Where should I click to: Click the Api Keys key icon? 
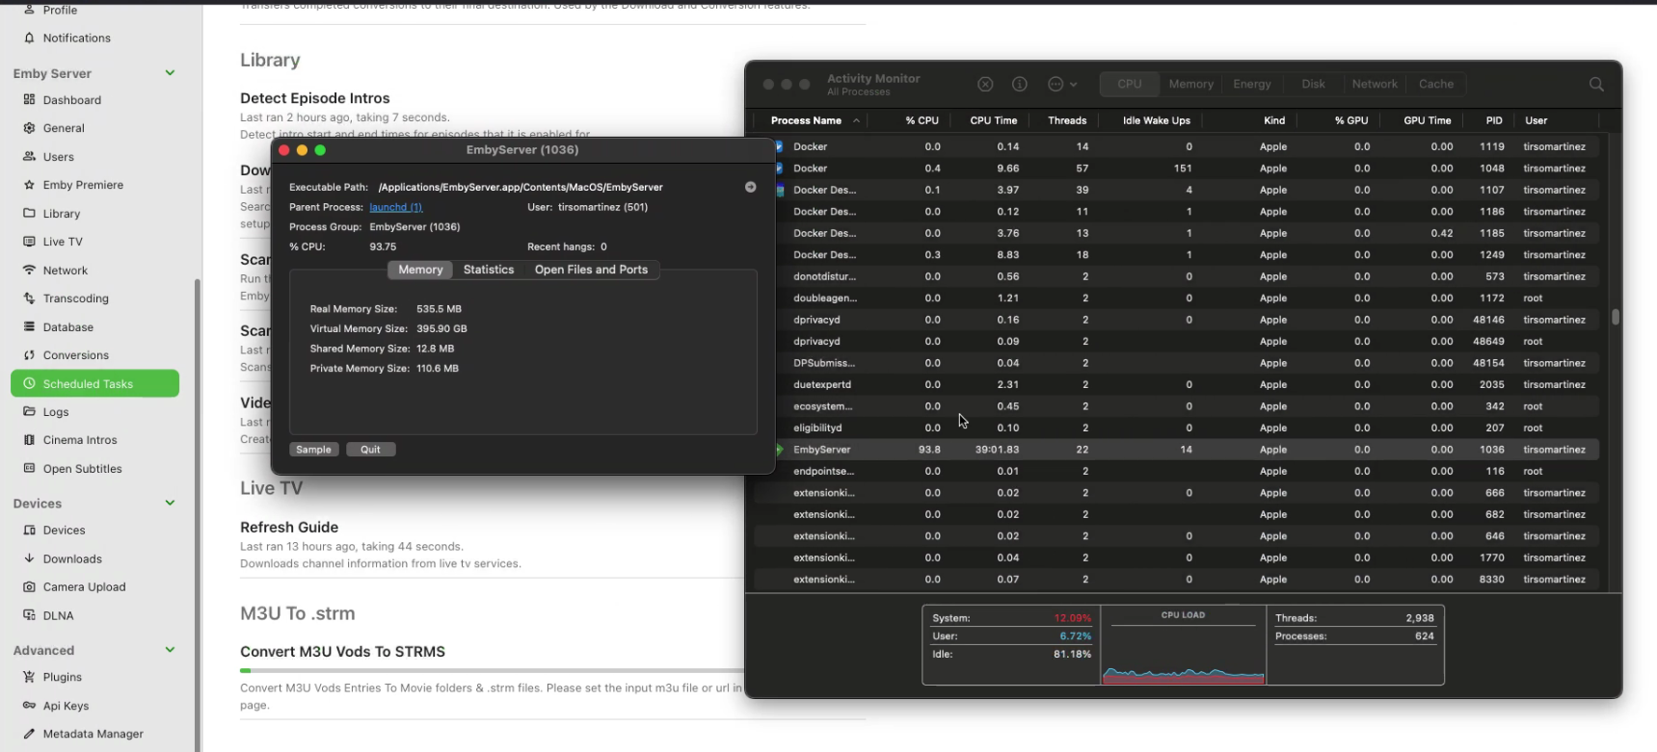point(29,706)
